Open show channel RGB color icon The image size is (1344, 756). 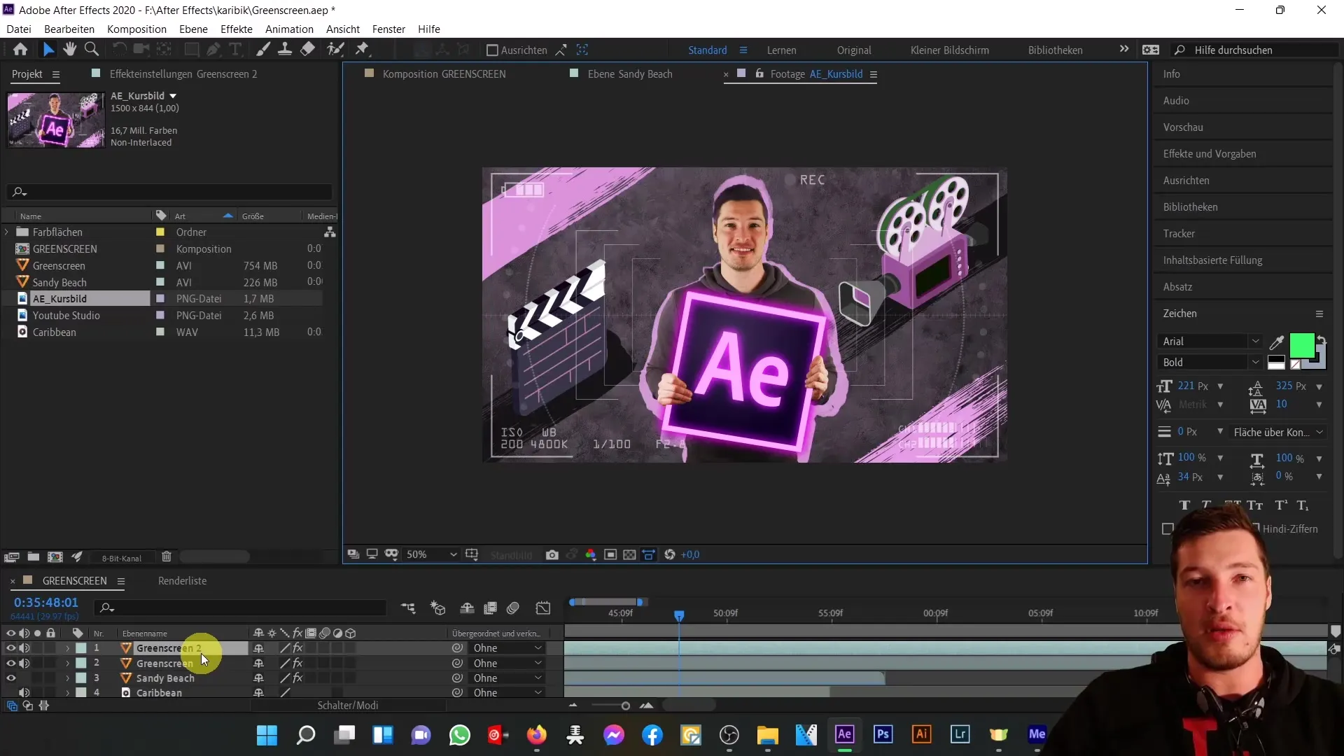point(591,554)
